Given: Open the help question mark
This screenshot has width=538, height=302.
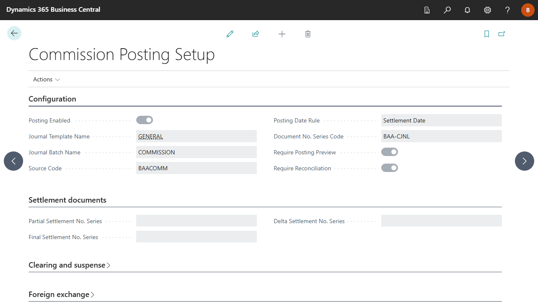Looking at the screenshot, I should point(508,10).
